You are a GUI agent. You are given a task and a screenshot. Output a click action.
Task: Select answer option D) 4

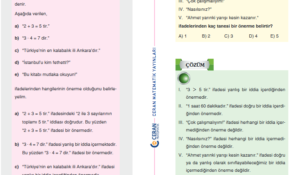(x=253, y=36)
